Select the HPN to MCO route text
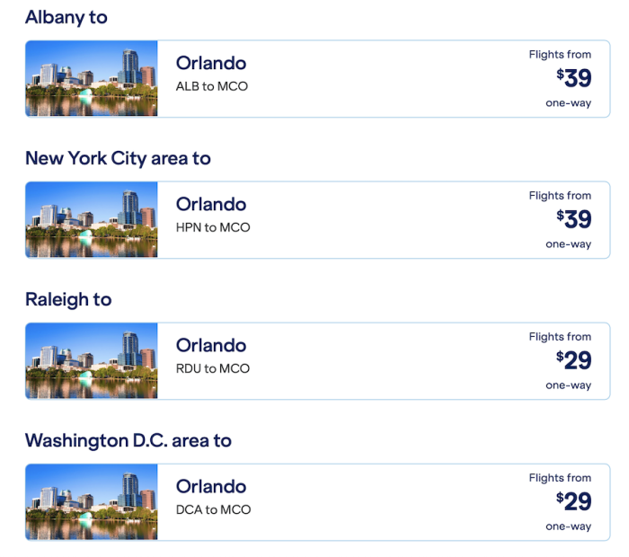The height and width of the screenshot is (557, 629). coord(213,227)
